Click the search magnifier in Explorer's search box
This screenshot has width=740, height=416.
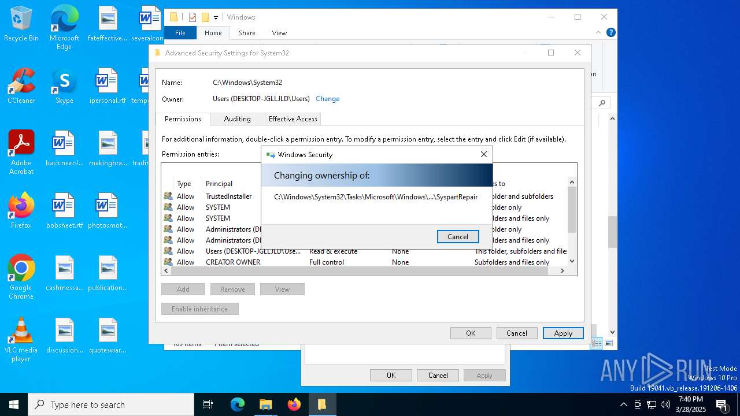pos(602,103)
